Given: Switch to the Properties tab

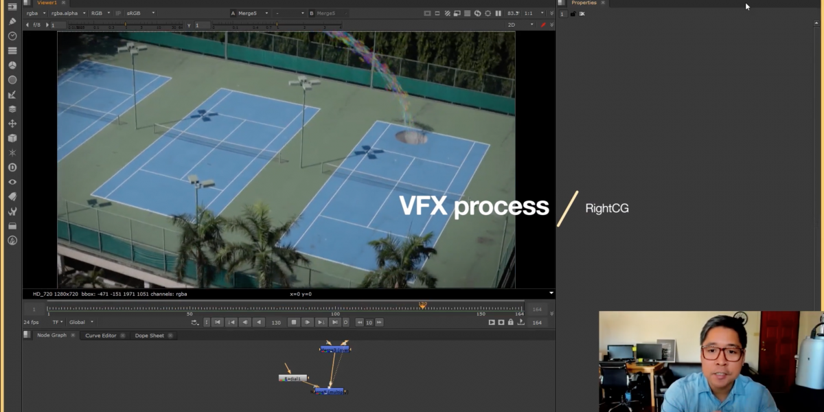Looking at the screenshot, I should click(x=584, y=3).
